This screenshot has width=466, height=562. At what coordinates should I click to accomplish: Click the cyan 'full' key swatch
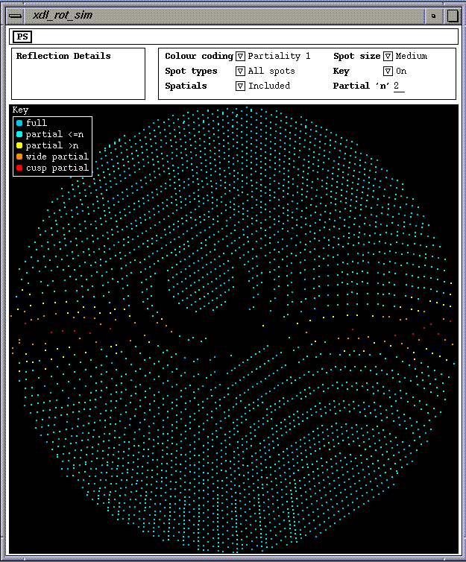pos(19,123)
